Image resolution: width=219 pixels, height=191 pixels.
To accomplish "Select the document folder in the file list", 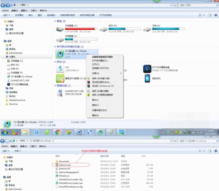I will coord(64,161).
